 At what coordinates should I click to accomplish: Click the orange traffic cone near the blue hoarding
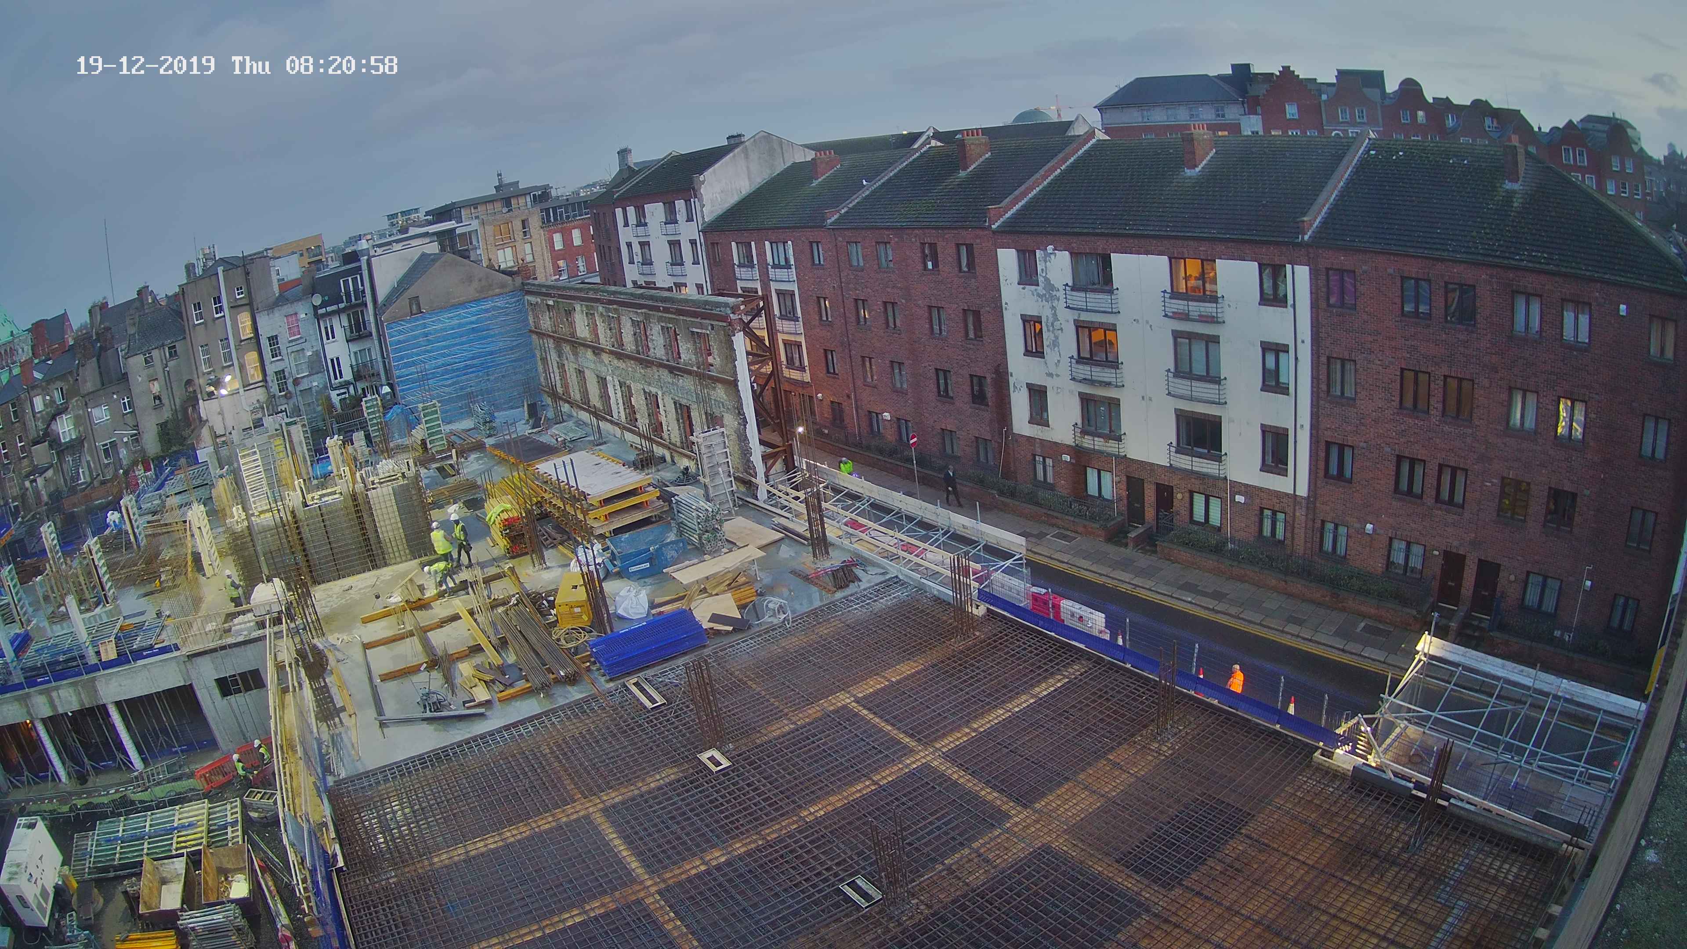(x=1291, y=706)
